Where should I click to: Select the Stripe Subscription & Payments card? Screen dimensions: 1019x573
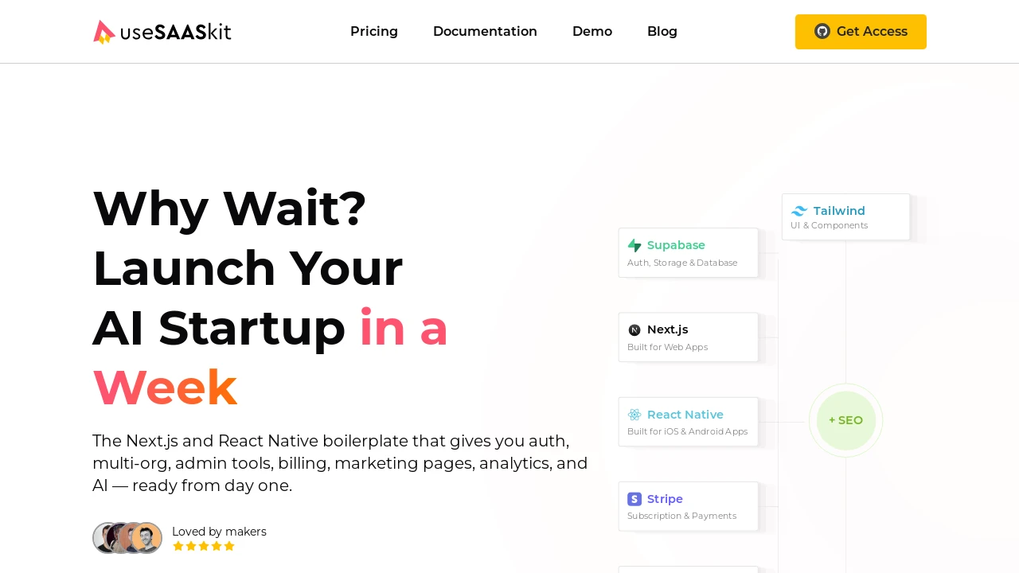coord(689,506)
